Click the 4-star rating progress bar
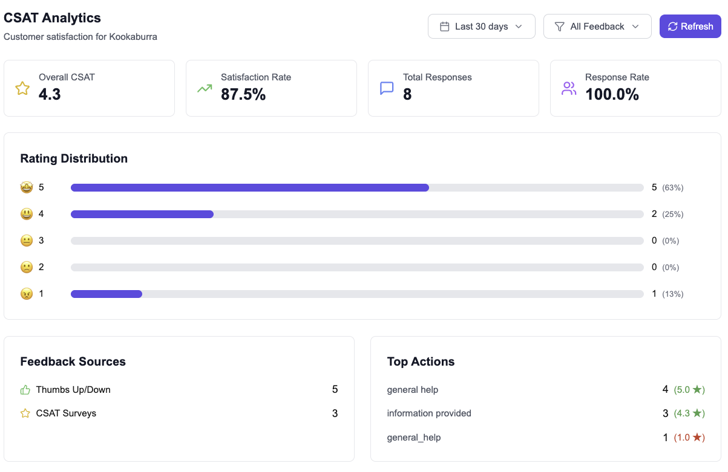The width and height of the screenshot is (728, 472). [357, 214]
